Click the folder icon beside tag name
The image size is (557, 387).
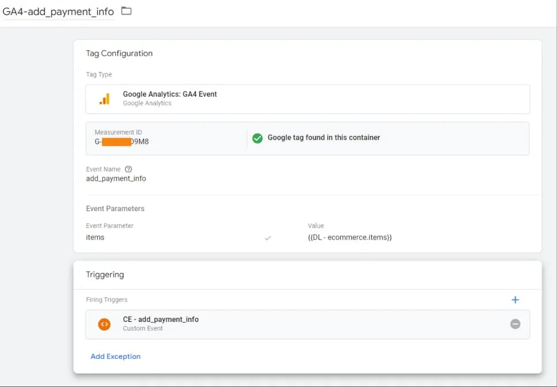click(126, 11)
